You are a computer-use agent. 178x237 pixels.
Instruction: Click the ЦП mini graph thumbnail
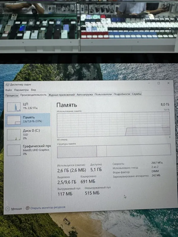[14, 107]
